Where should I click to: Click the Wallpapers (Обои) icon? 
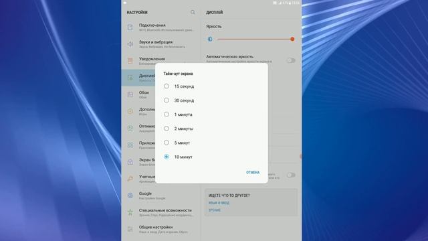pos(130,94)
